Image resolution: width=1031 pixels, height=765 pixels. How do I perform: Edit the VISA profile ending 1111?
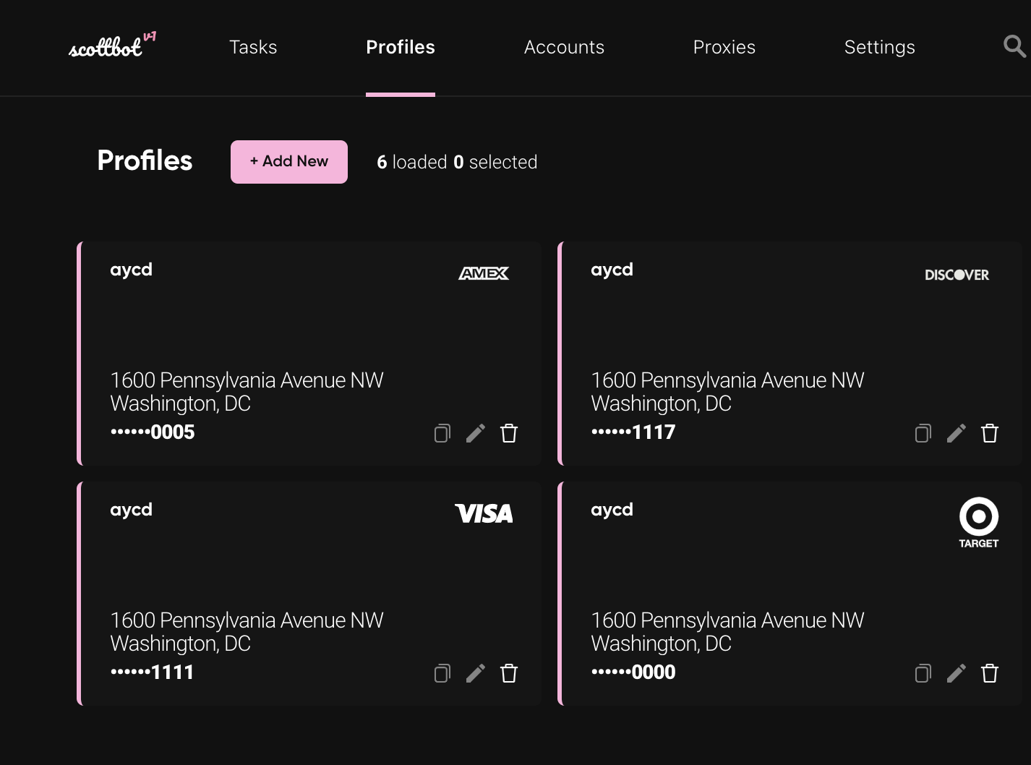(476, 672)
